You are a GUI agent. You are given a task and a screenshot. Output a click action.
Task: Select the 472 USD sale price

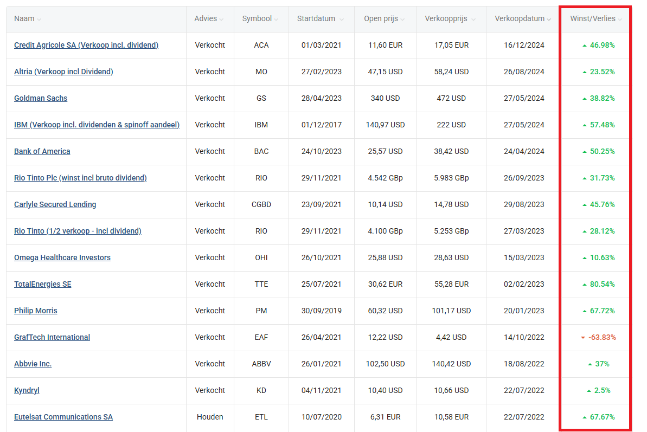[451, 98]
